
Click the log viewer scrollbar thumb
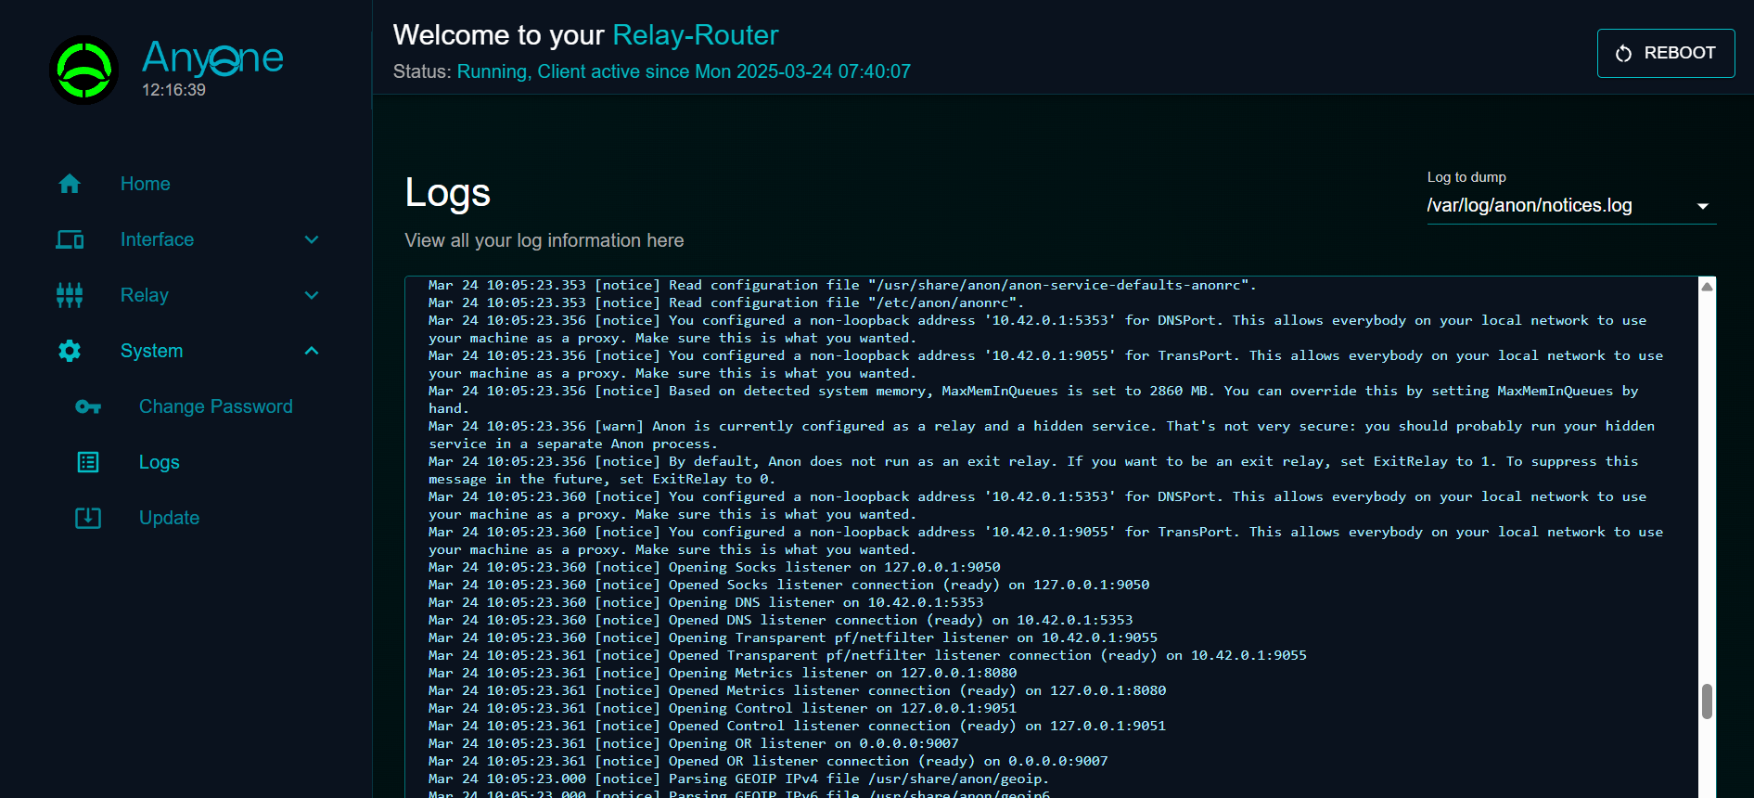point(1707,701)
